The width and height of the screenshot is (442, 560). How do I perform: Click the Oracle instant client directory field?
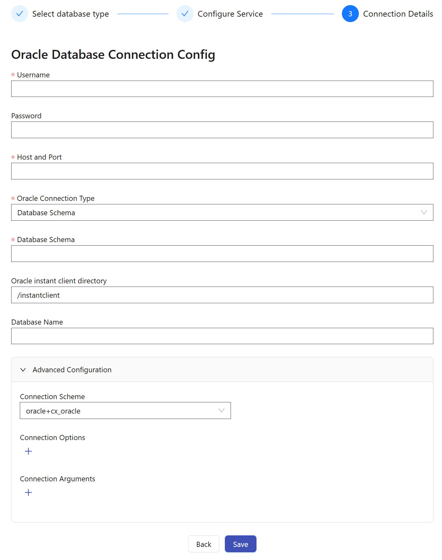click(x=222, y=295)
